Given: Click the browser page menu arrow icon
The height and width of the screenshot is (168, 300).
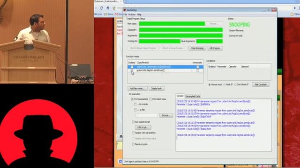Looking at the screenshot, I should [295, 8].
